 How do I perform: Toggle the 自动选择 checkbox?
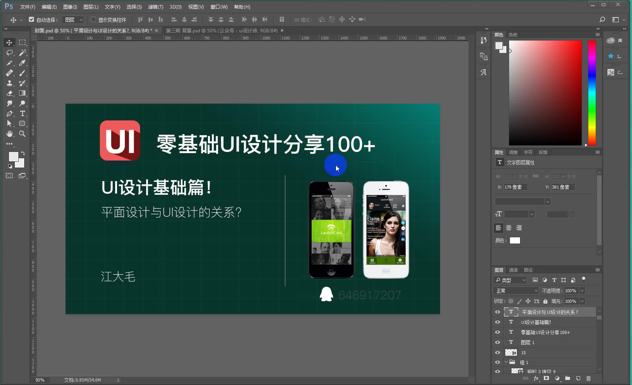[32, 19]
